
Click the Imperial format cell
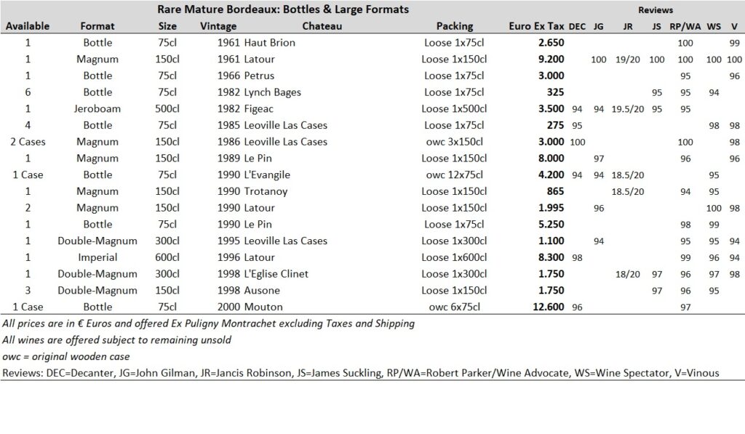[x=97, y=257]
